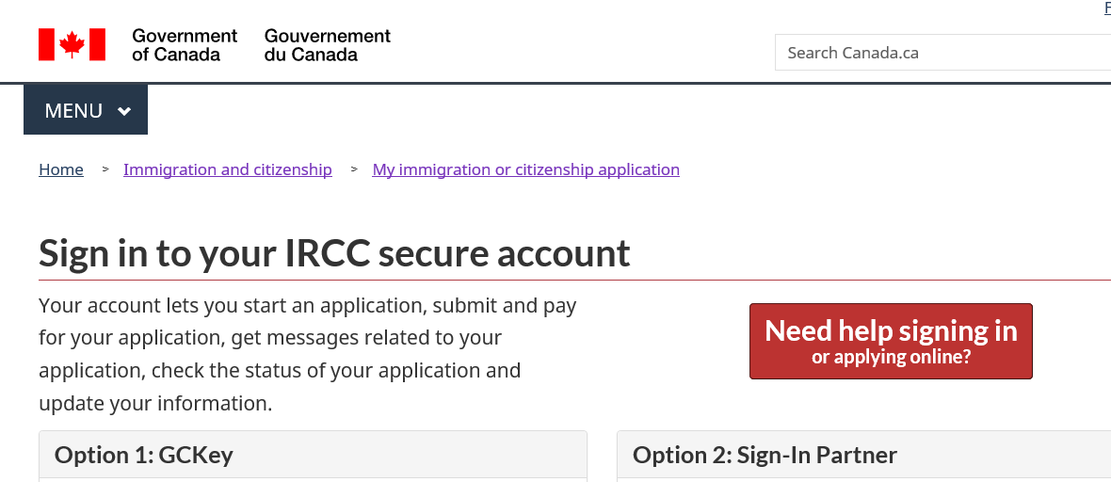The image size is (1111, 482).
Task: Select the Option 1: GCKey panel header
Action: pyautogui.click(x=313, y=456)
